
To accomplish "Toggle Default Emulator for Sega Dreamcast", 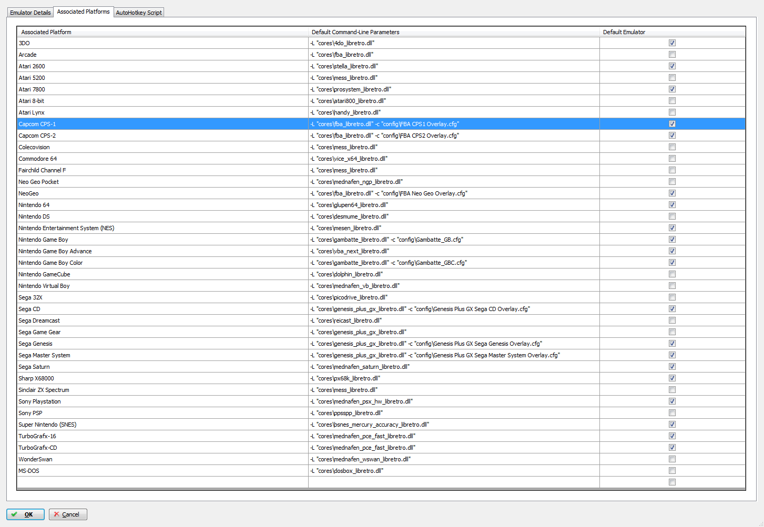I will point(672,321).
